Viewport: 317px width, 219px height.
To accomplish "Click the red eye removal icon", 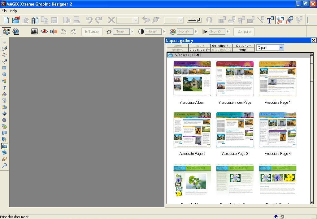I will 44,31.
